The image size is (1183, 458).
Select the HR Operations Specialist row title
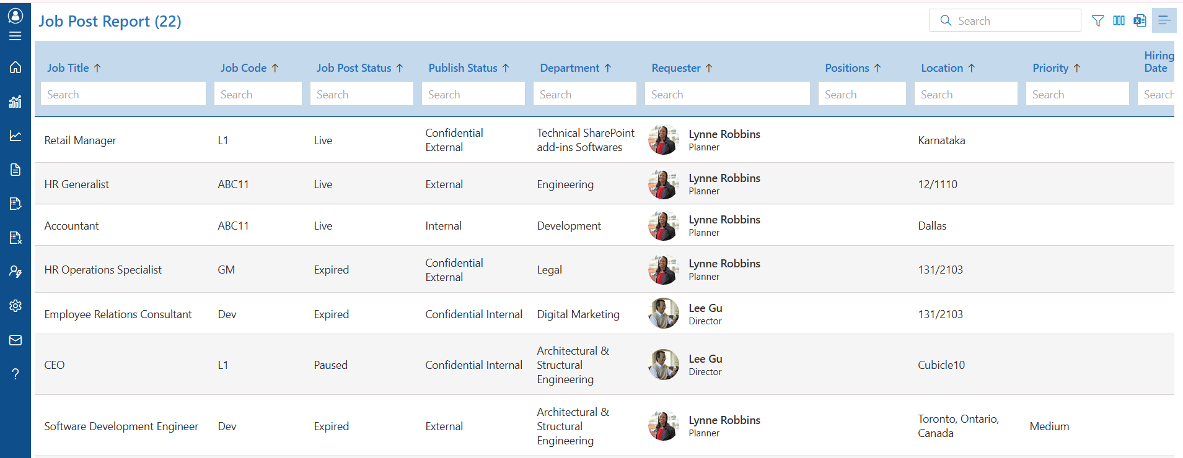(x=103, y=270)
